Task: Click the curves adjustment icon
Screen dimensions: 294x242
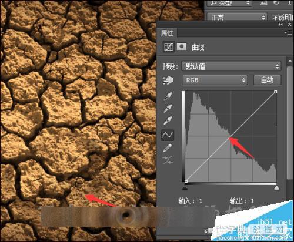Action: 169,47
